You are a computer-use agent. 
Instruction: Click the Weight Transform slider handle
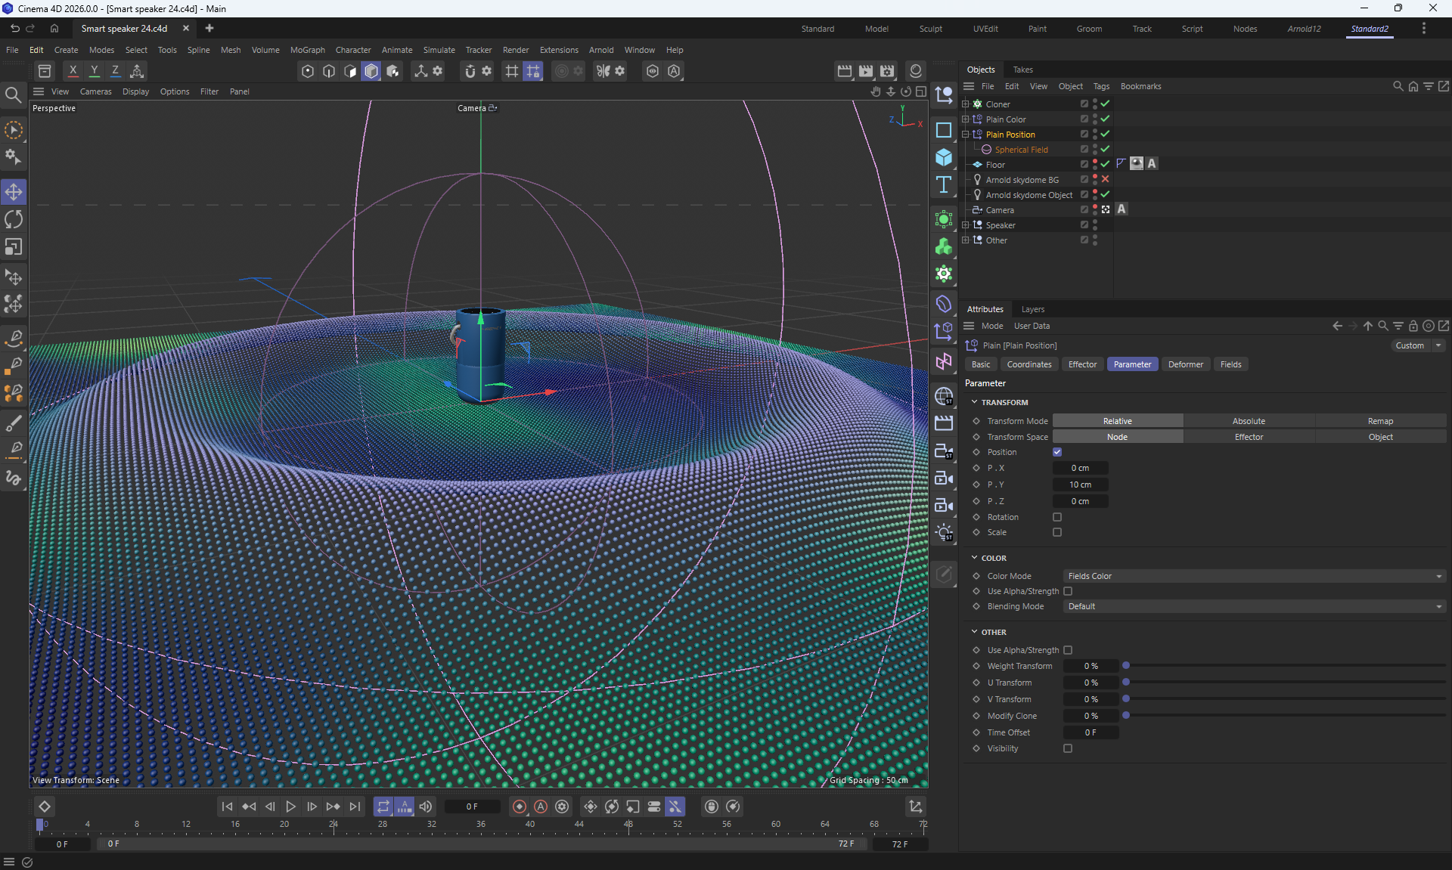(1126, 666)
